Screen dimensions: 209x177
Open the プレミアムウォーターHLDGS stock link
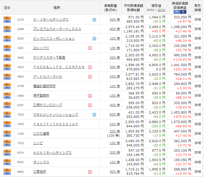point(57,29)
